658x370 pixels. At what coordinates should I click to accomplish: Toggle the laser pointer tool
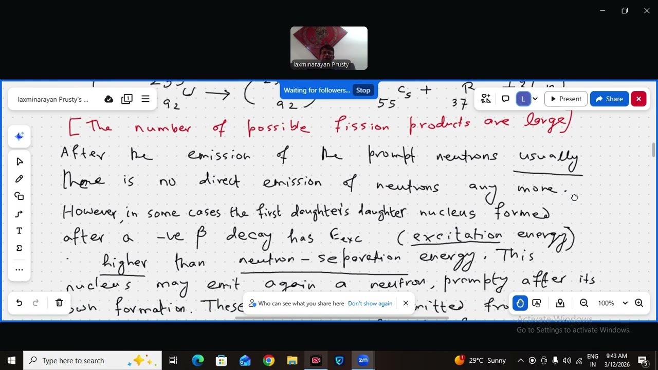[537, 303]
